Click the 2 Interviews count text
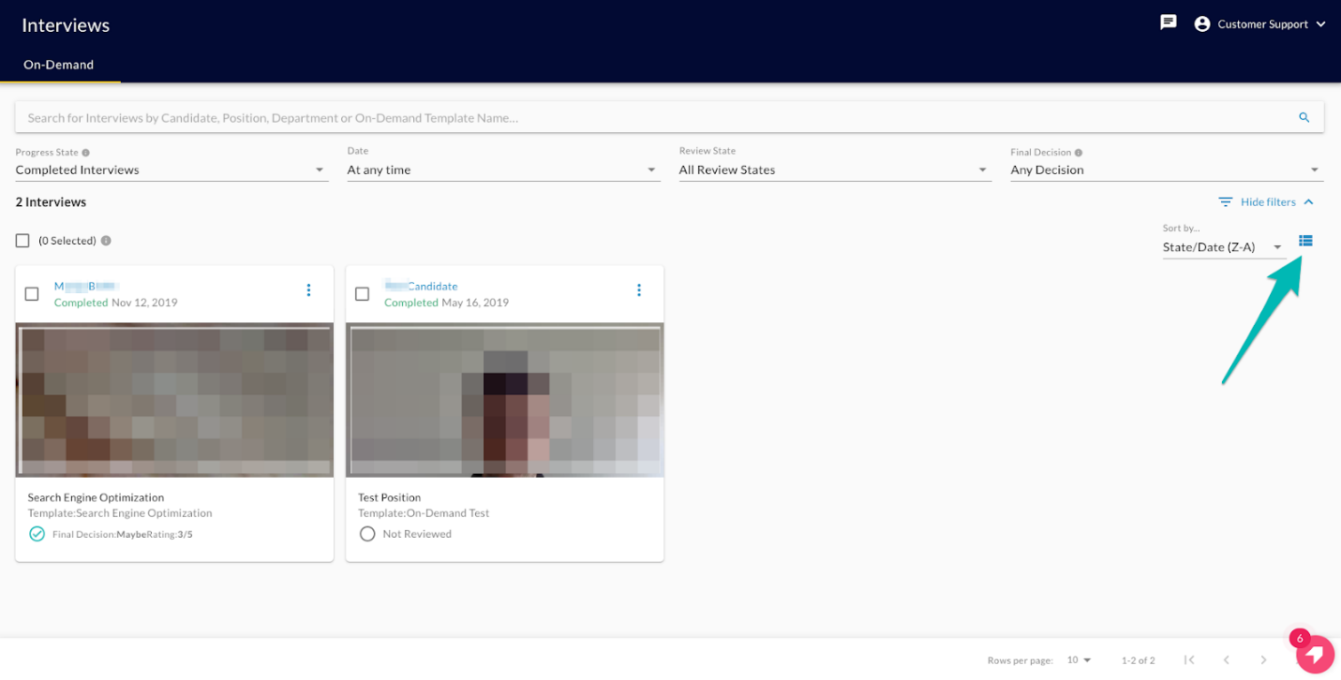This screenshot has height=680, width=1341. point(51,202)
